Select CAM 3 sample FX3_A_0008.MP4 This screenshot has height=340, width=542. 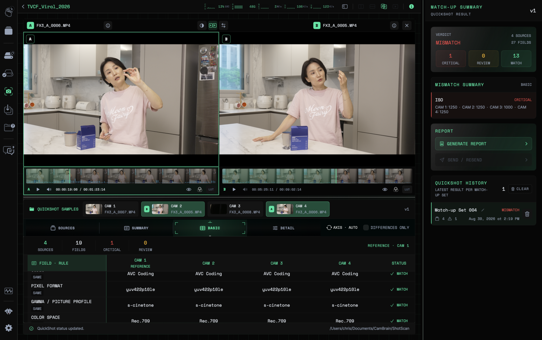click(235, 209)
